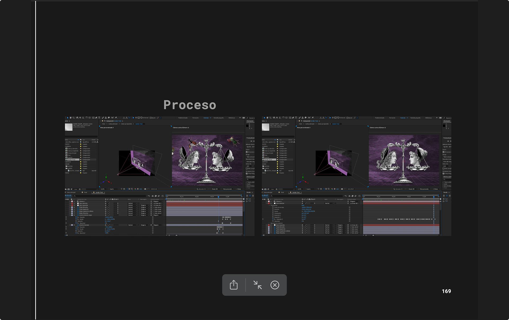Select the Rotation tool in the right screenshot

point(283,118)
